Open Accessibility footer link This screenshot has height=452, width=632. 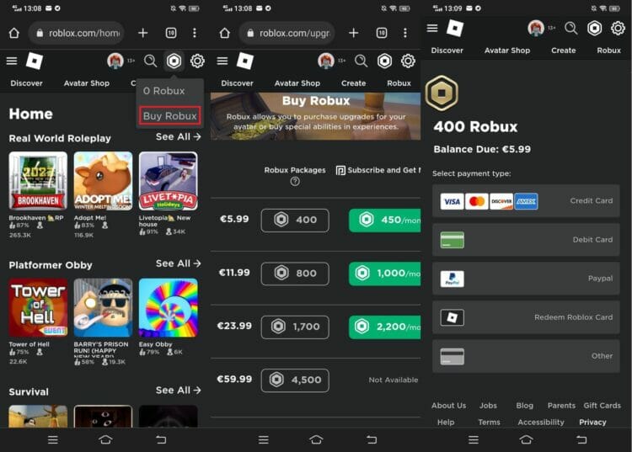[x=541, y=423]
